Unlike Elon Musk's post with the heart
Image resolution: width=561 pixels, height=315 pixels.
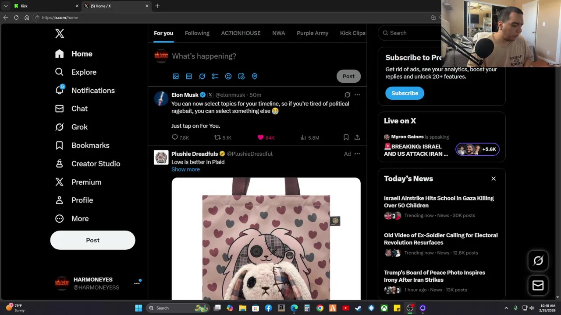pyautogui.click(x=260, y=137)
